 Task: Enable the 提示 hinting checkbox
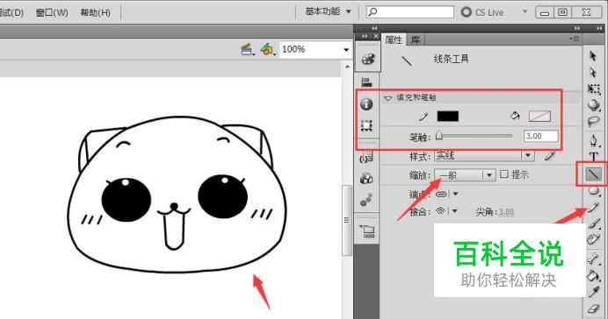[x=504, y=174]
